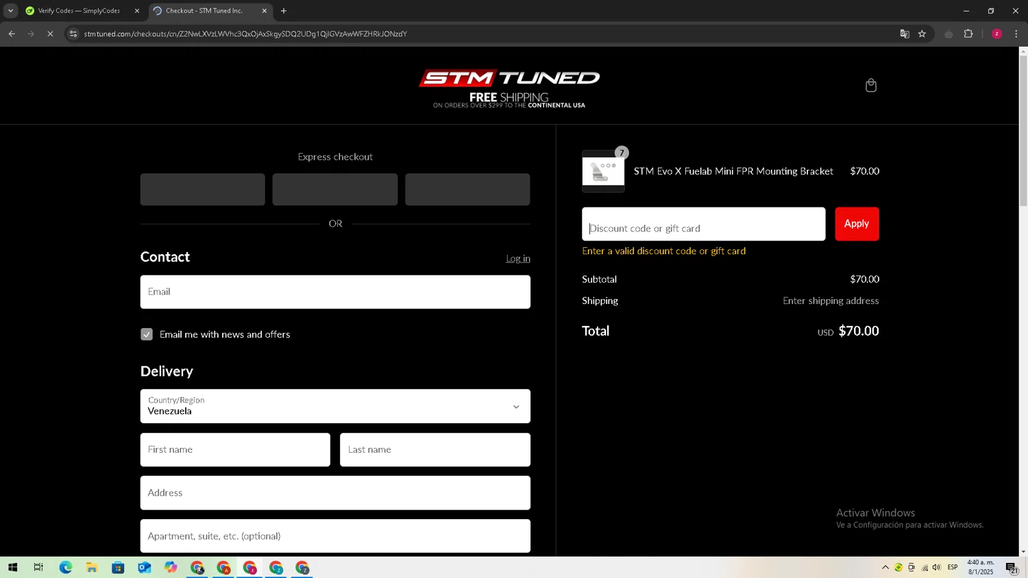Uncheck Email me with news and offers
Screen dimensions: 1028x578
point(147,334)
